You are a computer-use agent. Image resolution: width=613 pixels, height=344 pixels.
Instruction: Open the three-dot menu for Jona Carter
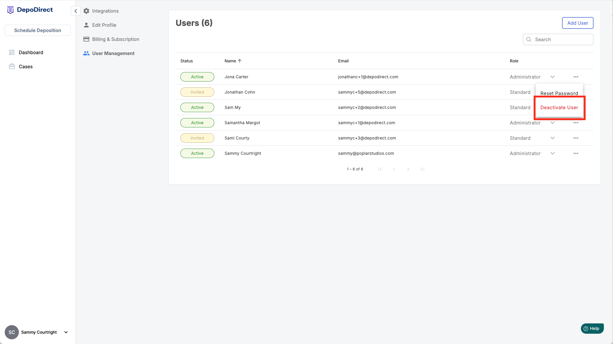(x=576, y=77)
